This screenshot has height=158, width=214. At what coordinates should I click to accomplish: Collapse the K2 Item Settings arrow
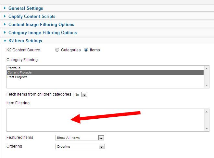[x=5, y=41]
